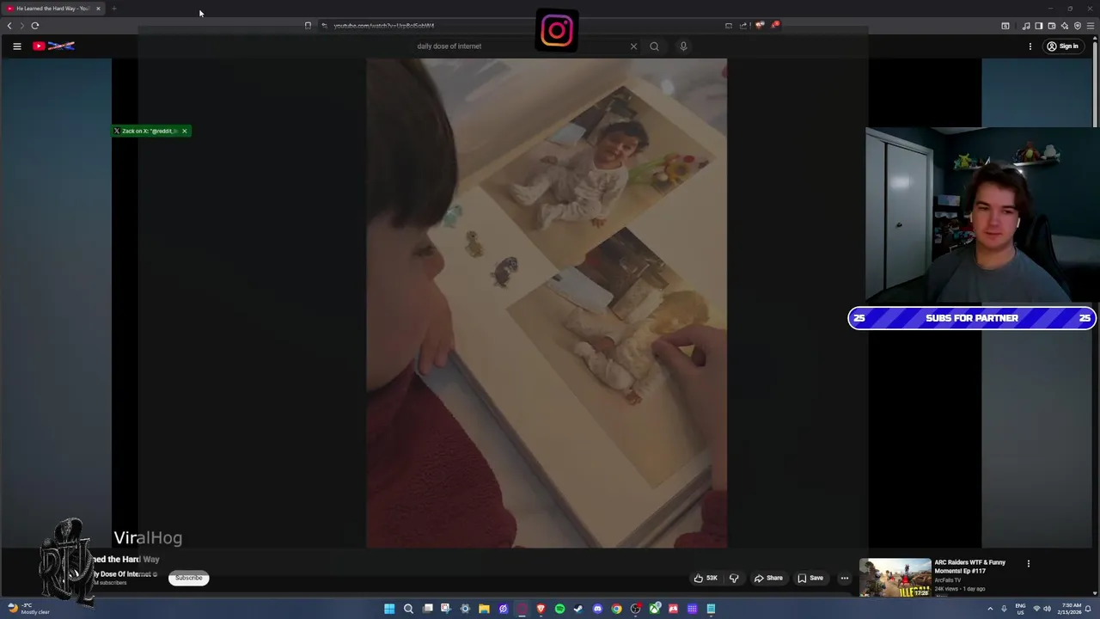Screen dimensions: 1100x619
Task: Subscribe to Daily Dose Of Internet
Action: point(188,578)
